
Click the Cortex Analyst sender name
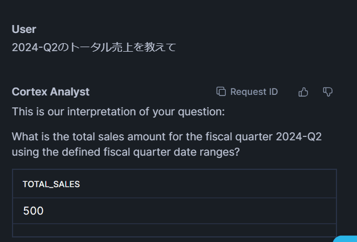[51, 92]
